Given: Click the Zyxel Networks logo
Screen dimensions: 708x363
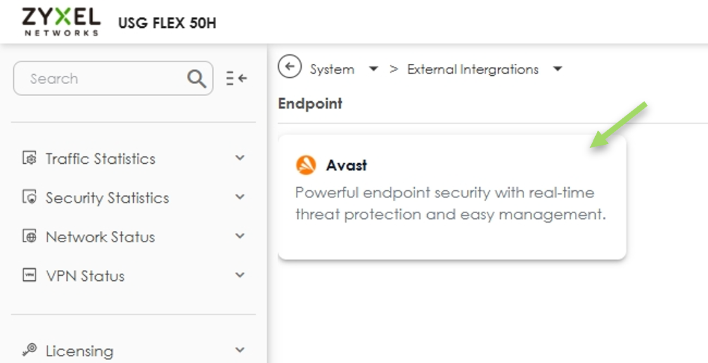Looking at the screenshot, I should click(61, 22).
